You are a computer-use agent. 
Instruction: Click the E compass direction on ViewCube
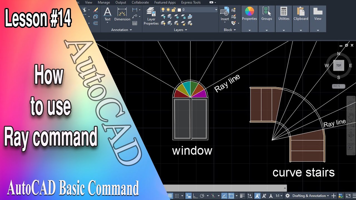(350, 66)
